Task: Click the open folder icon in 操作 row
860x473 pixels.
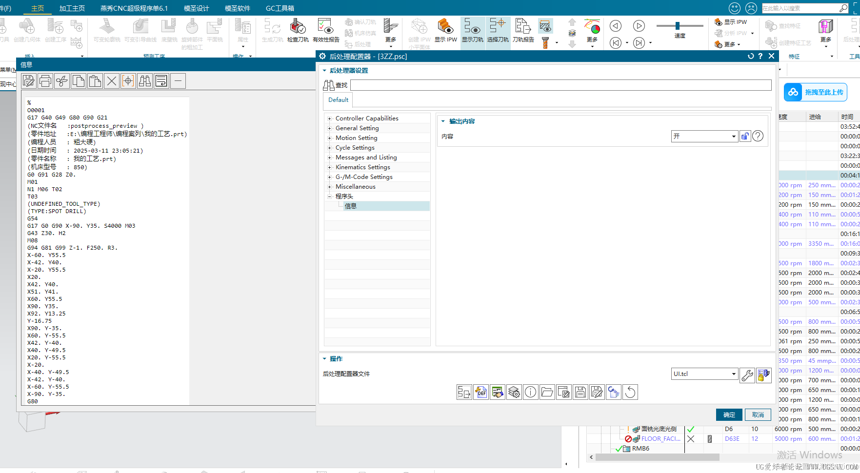Action: coord(547,392)
